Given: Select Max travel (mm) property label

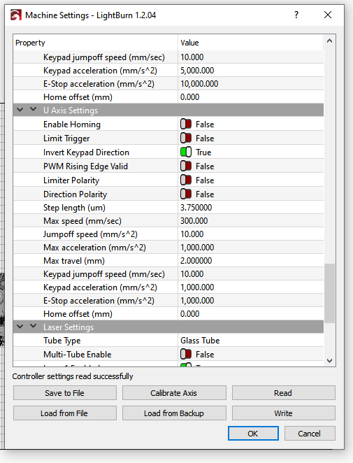Looking at the screenshot, I should tap(74, 261).
